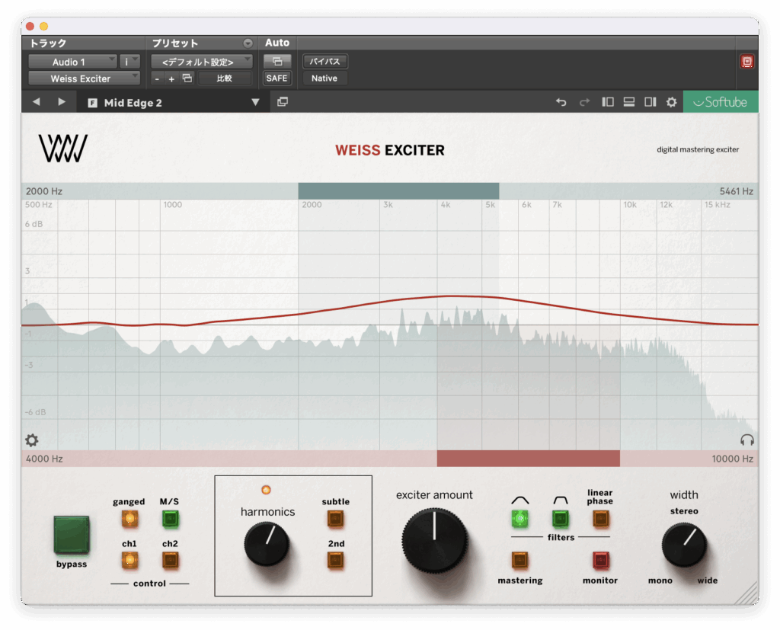
Task: Click the bypass (バイパス) header button
Action: click(x=324, y=61)
